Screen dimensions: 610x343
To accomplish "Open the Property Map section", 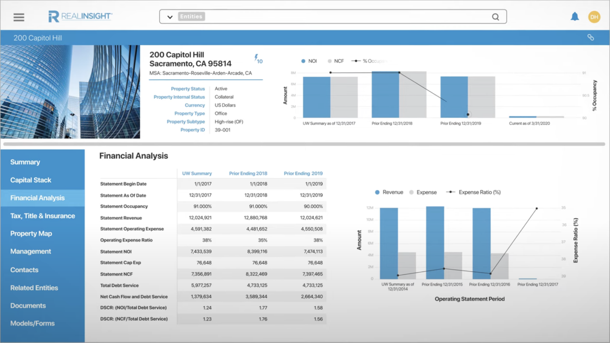I will [31, 234].
